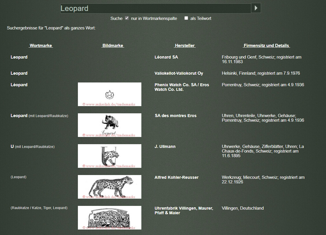Click the Leopard search input field
The image size is (326, 235).
[155, 8]
